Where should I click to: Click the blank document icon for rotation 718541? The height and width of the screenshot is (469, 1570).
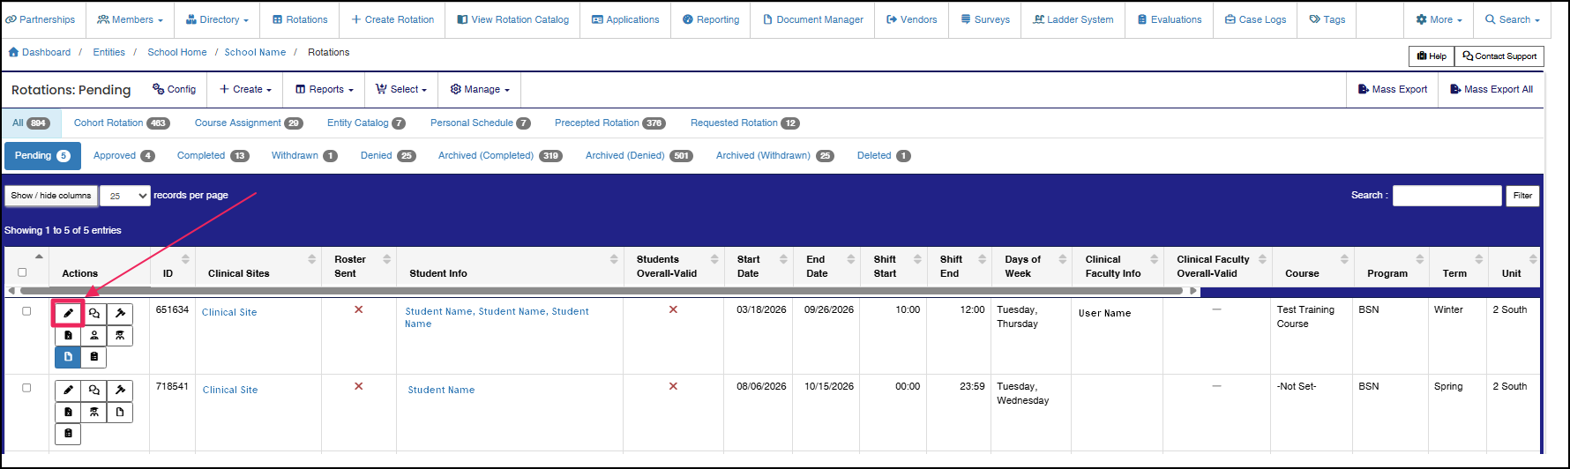(x=120, y=412)
